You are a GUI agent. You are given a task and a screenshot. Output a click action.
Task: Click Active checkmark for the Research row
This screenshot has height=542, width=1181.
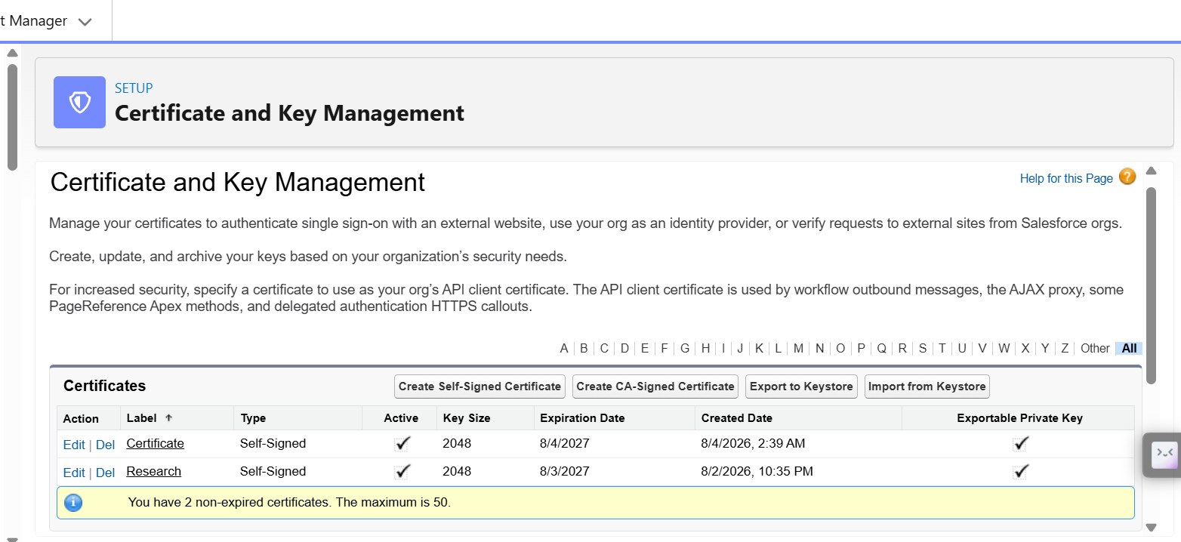click(x=402, y=472)
